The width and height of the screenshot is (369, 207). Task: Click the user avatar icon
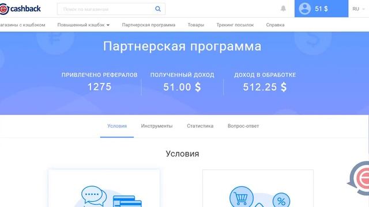point(305,9)
